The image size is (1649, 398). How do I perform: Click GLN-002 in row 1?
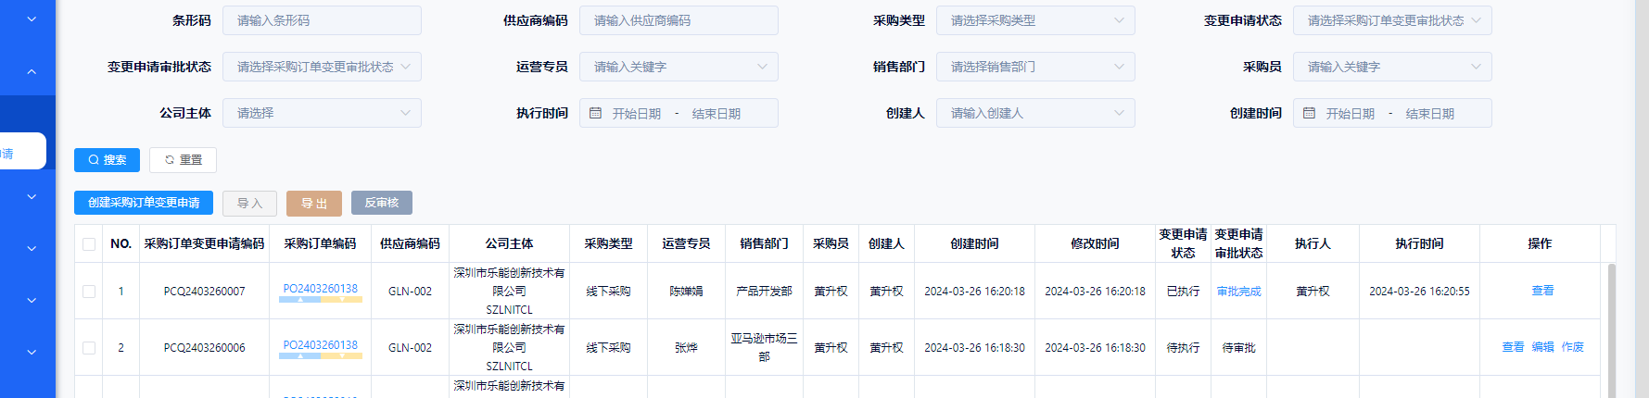click(x=410, y=292)
